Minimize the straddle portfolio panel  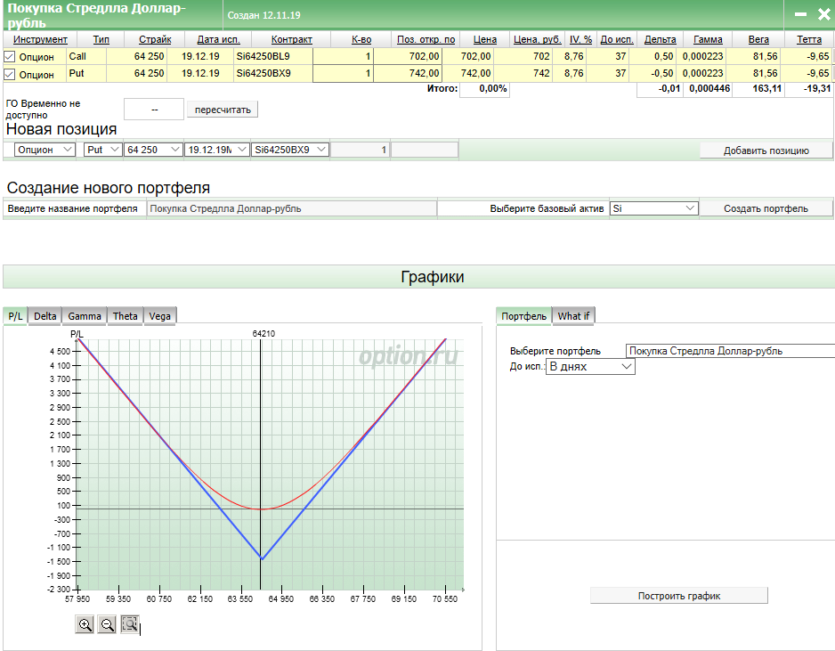[x=800, y=14]
